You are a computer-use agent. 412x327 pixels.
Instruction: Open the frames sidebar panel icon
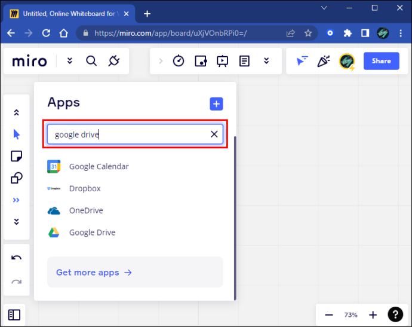pyautogui.click(x=14, y=315)
